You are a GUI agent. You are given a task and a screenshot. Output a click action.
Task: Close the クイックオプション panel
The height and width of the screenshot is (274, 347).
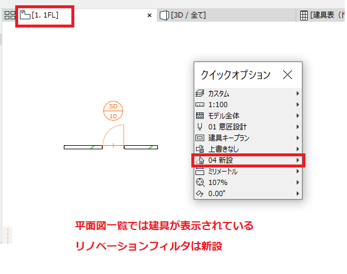[287, 74]
